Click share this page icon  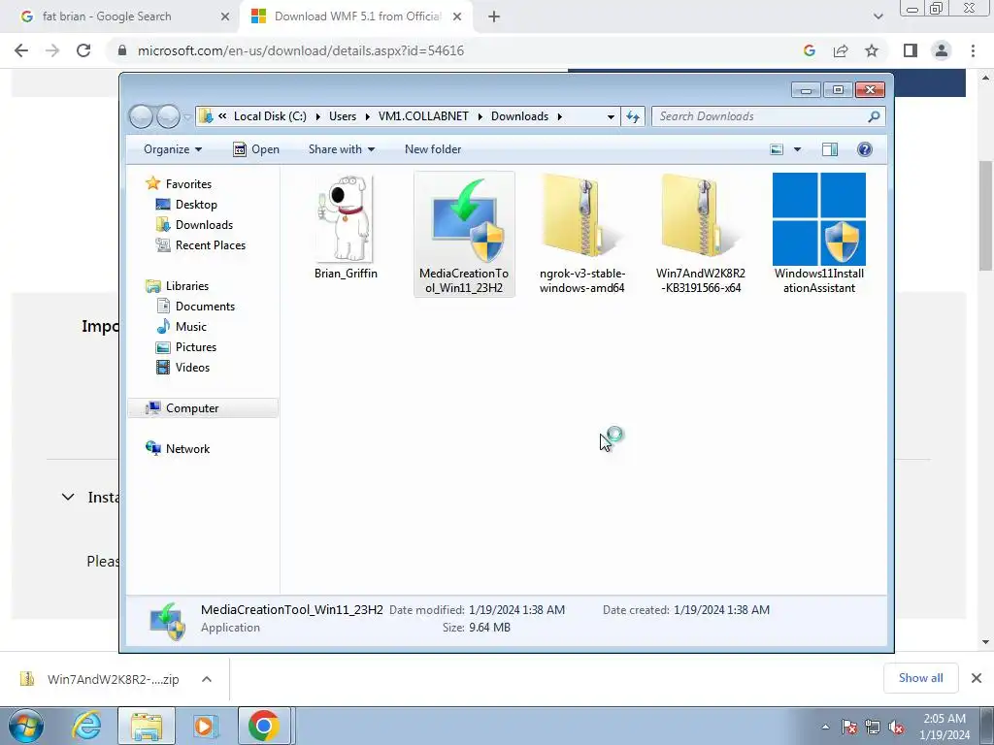[841, 50]
